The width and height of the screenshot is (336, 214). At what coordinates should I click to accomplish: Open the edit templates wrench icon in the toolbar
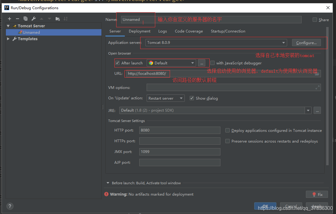(x=34, y=19)
